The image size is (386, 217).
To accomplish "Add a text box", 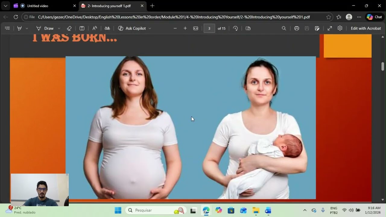I will point(82,28).
